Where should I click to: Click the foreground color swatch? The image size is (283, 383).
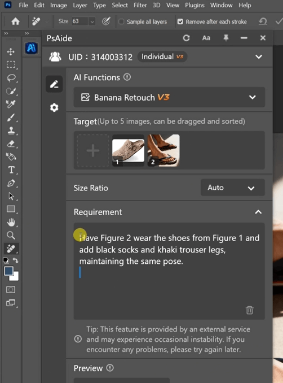tap(8, 271)
